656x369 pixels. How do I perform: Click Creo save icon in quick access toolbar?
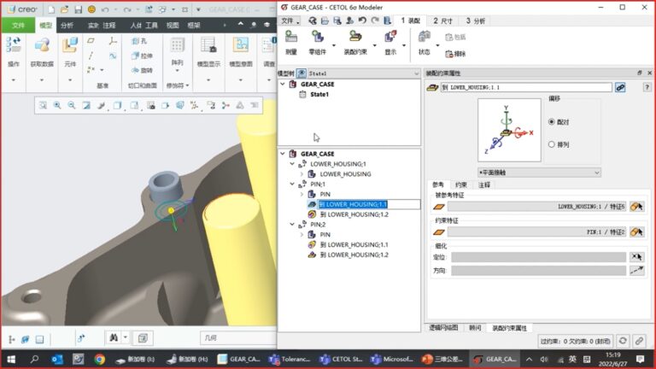point(79,9)
